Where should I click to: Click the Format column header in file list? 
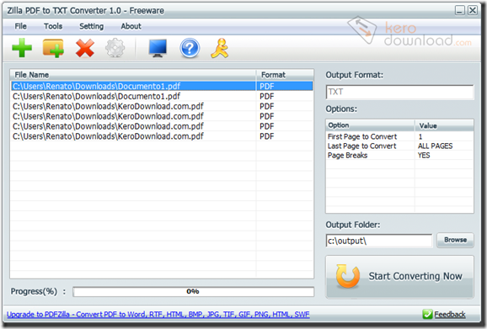pos(285,75)
